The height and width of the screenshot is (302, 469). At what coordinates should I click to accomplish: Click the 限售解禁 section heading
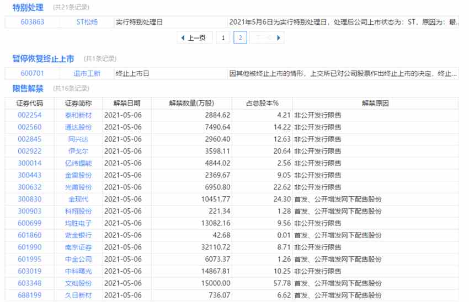(x=28, y=88)
